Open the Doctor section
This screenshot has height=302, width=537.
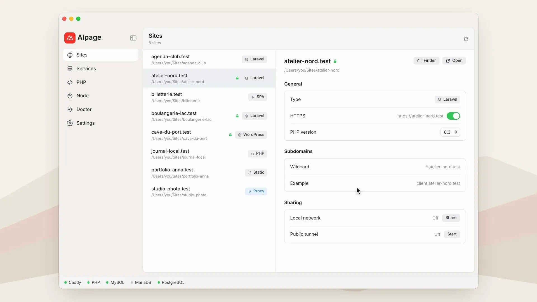[x=101, y=110]
